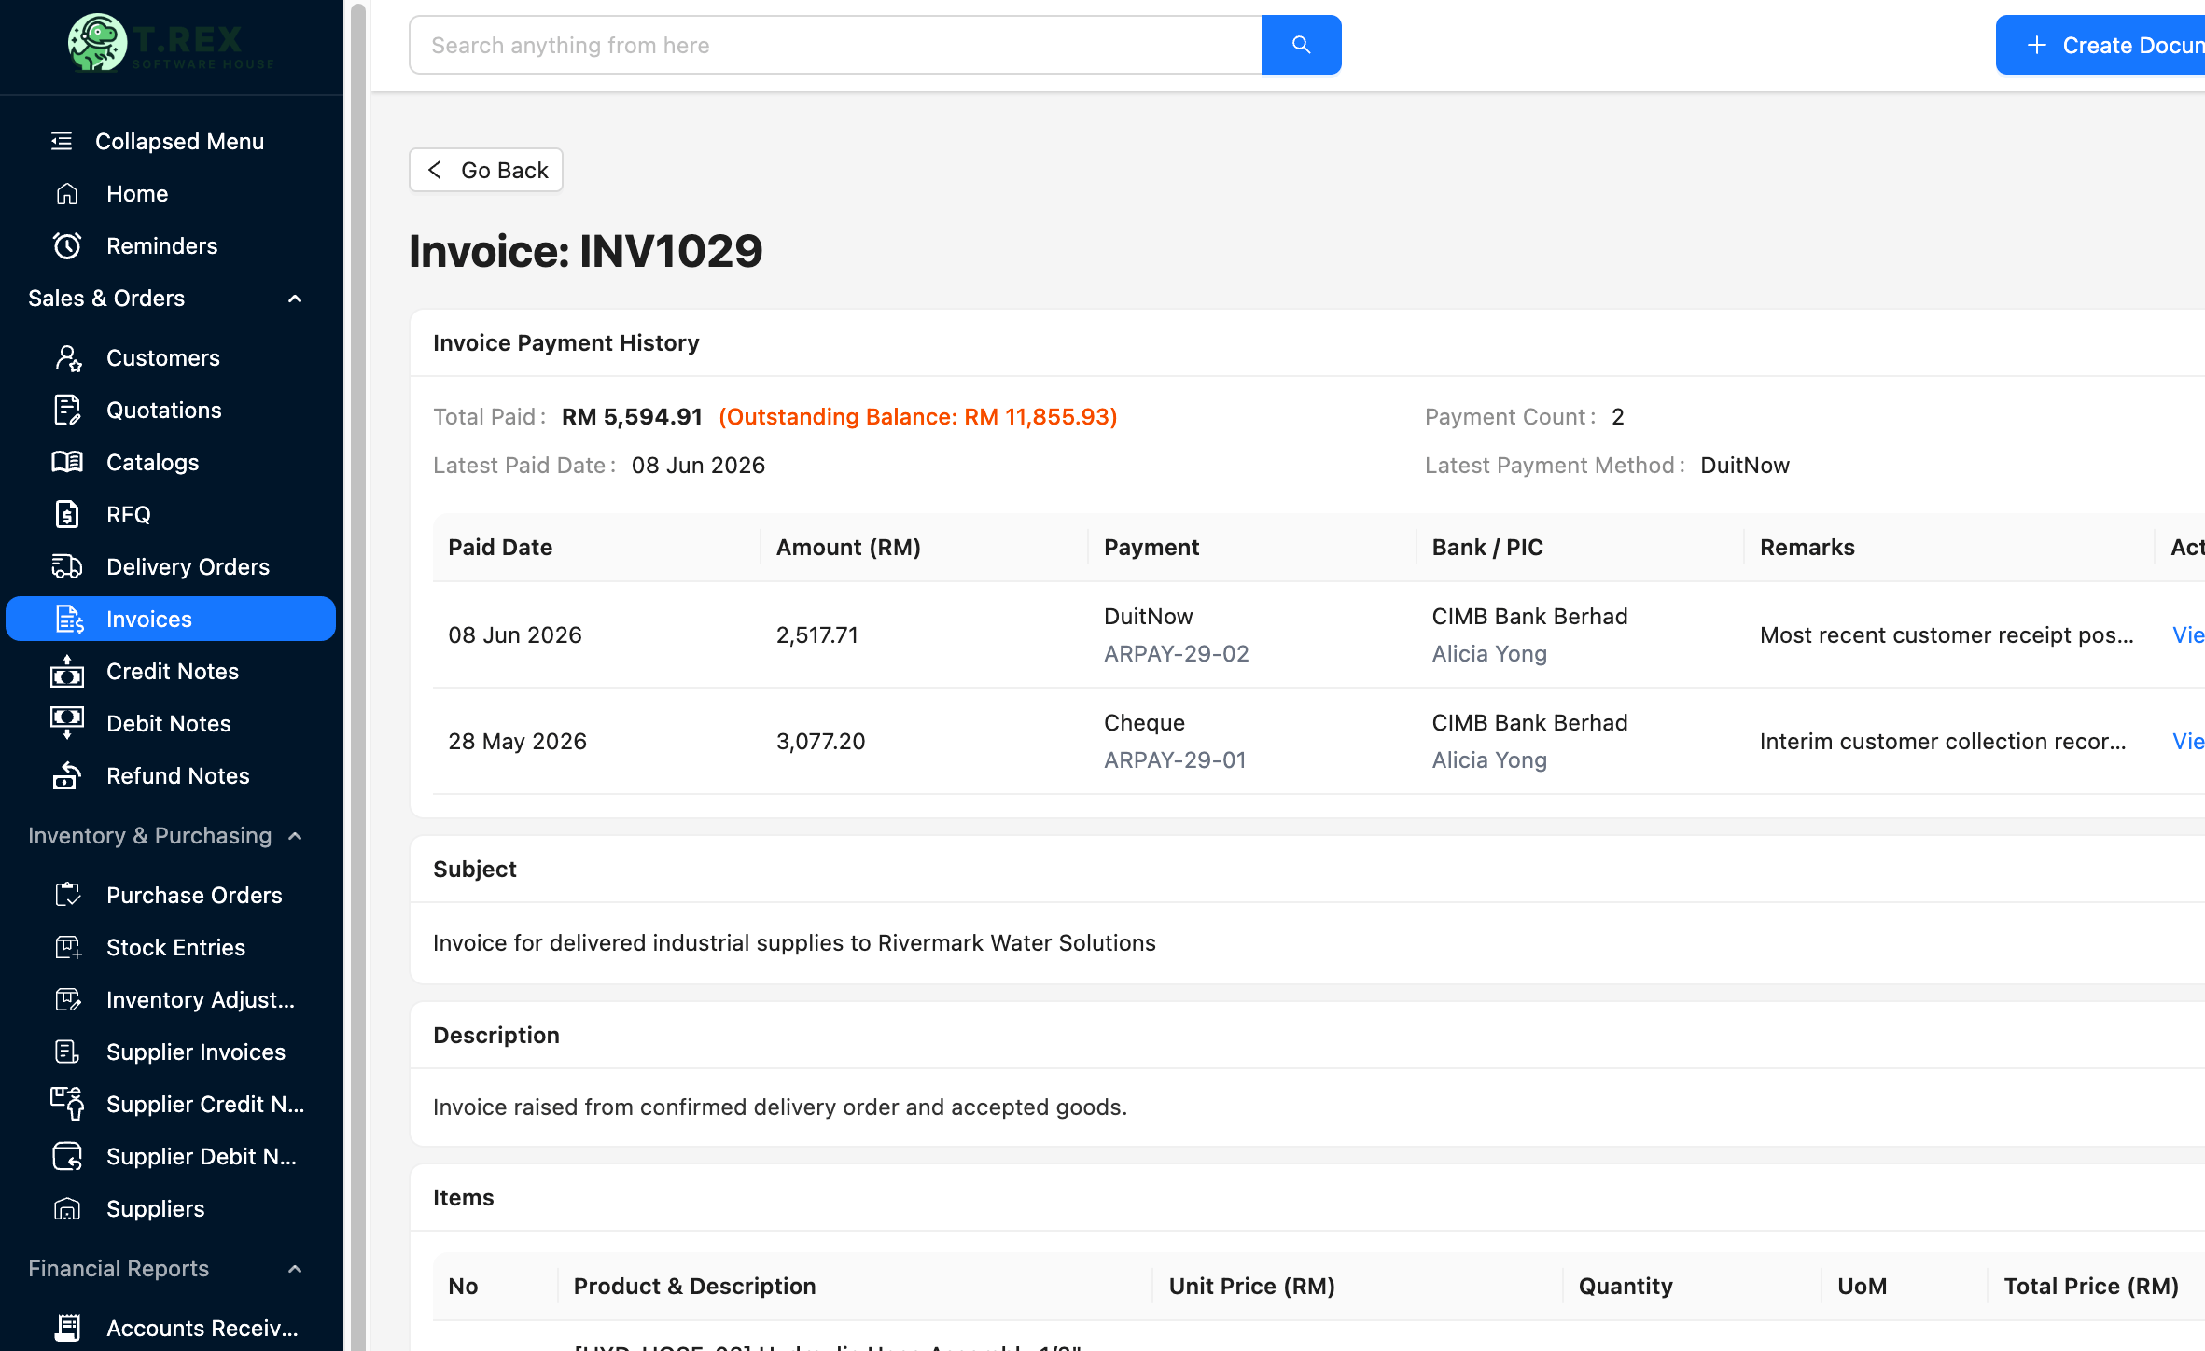Open Reminders via the alarm clock icon
Screen dimensions: 2205x1351
click(x=66, y=245)
